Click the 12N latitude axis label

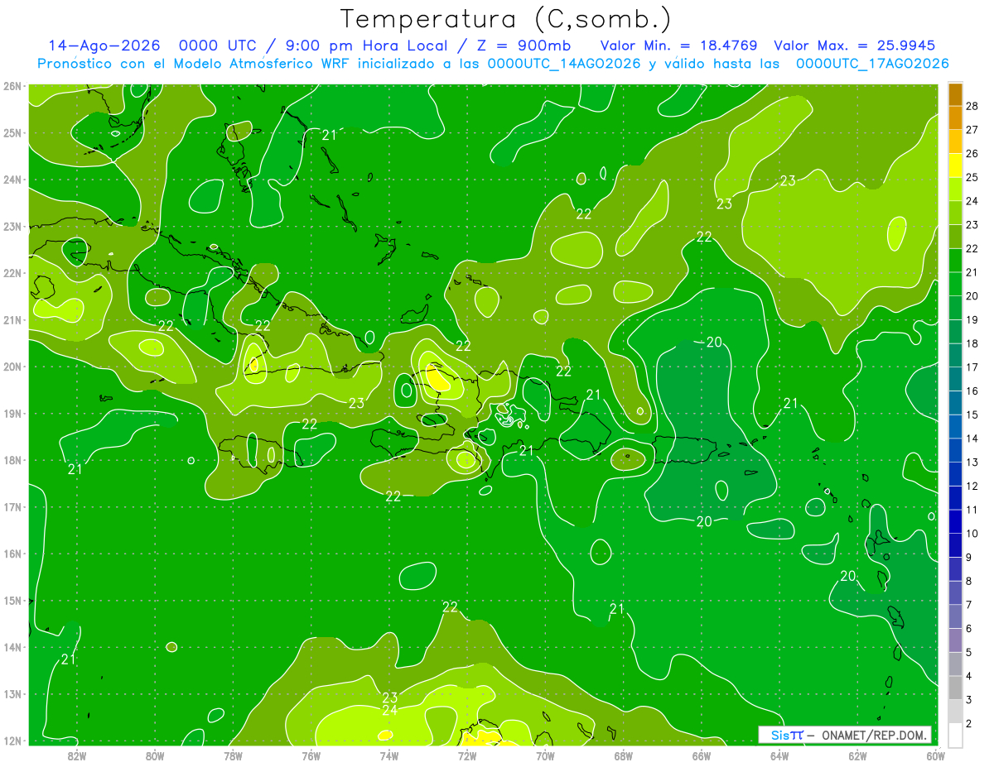click(x=12, y=741)
